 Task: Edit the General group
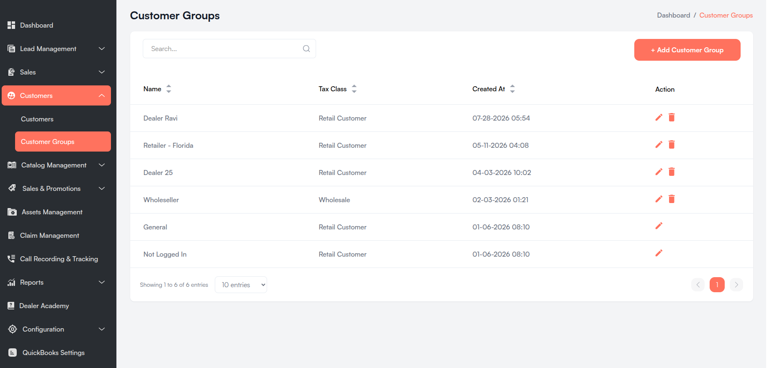click(x=659, y=226)
